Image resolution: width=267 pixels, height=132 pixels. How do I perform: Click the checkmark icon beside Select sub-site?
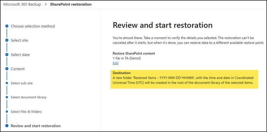pyautogui.click(x=7, y=83)
